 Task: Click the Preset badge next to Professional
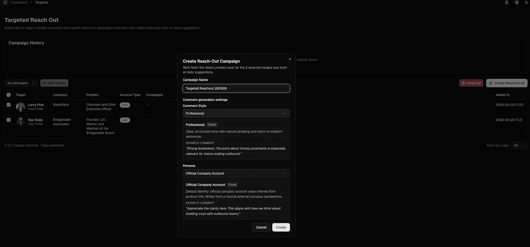[212, 125]
